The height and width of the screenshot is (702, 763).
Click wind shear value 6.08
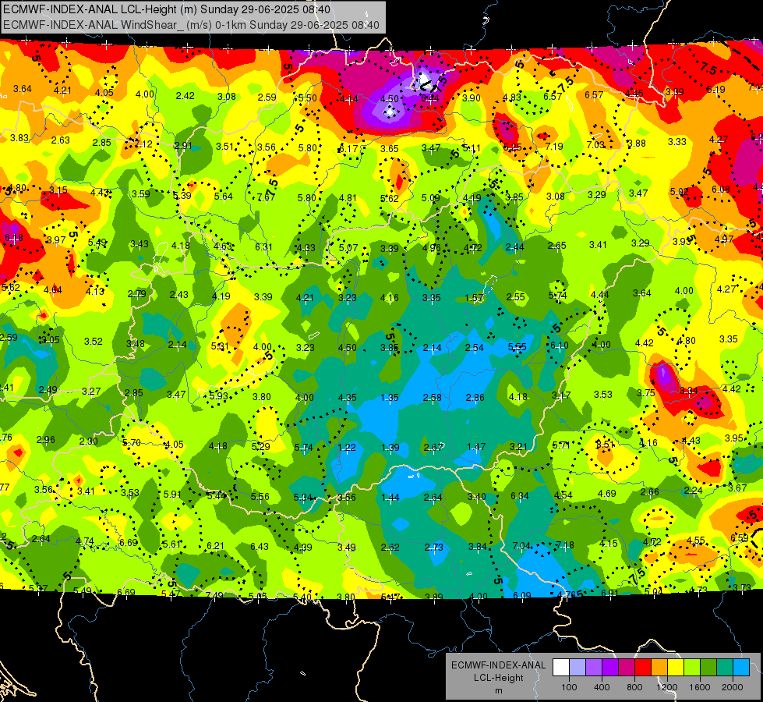pos(721,189)
